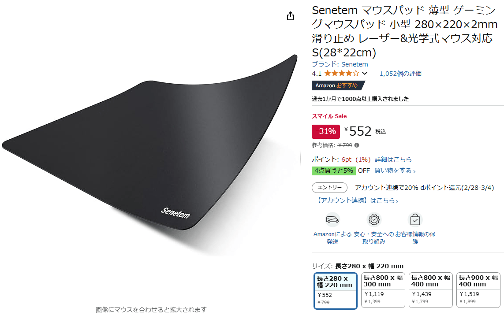This screenshot has width=504, height=315.
Task: Select size 長さ280 x 幅220 mm option
Action: coord(335,291)
